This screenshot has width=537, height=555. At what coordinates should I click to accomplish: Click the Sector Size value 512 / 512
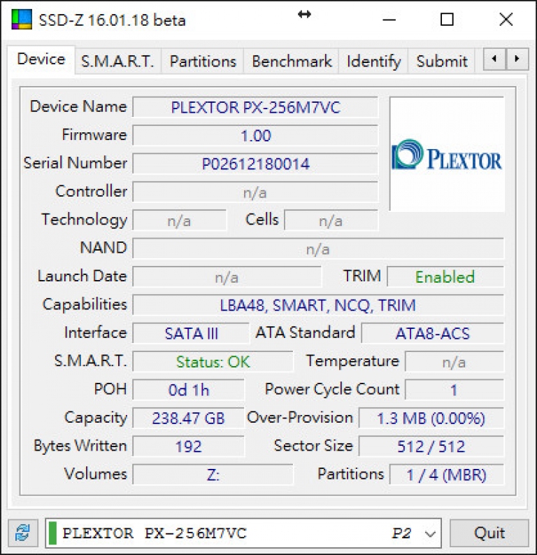click(431, 447)
